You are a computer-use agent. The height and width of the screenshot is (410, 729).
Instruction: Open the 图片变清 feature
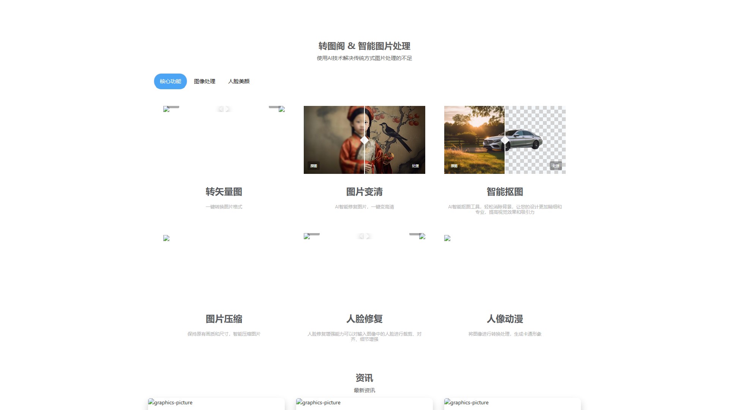point(364,192)
